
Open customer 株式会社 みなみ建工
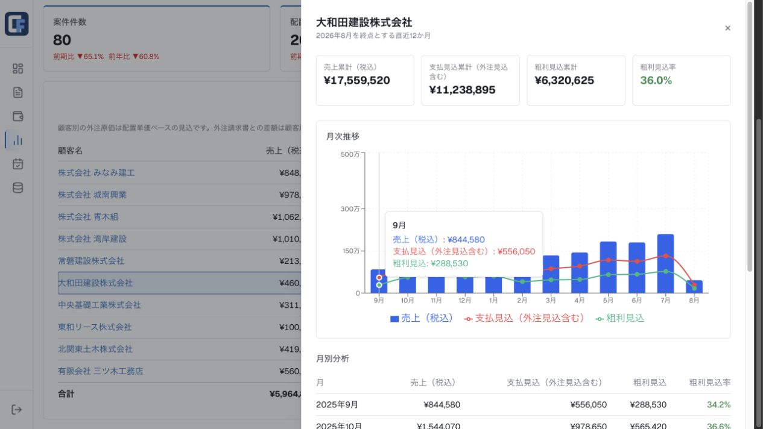click(x=97, y=173)
